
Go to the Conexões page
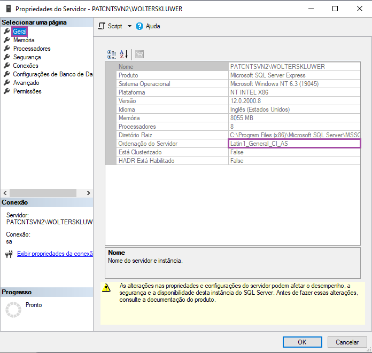26,66
